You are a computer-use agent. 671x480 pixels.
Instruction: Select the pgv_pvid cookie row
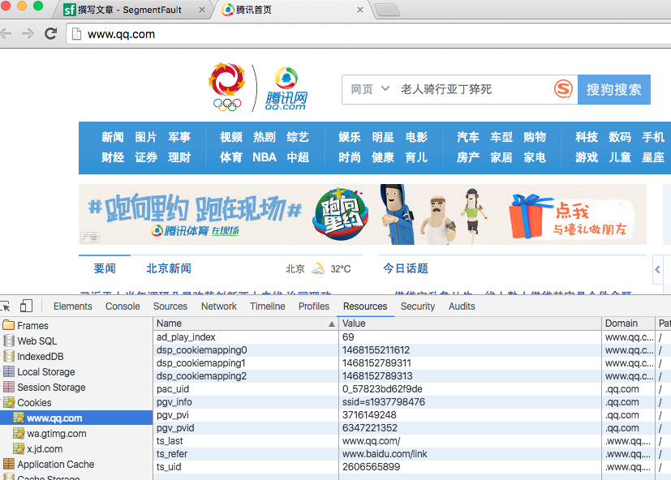[x=411, y=428]
